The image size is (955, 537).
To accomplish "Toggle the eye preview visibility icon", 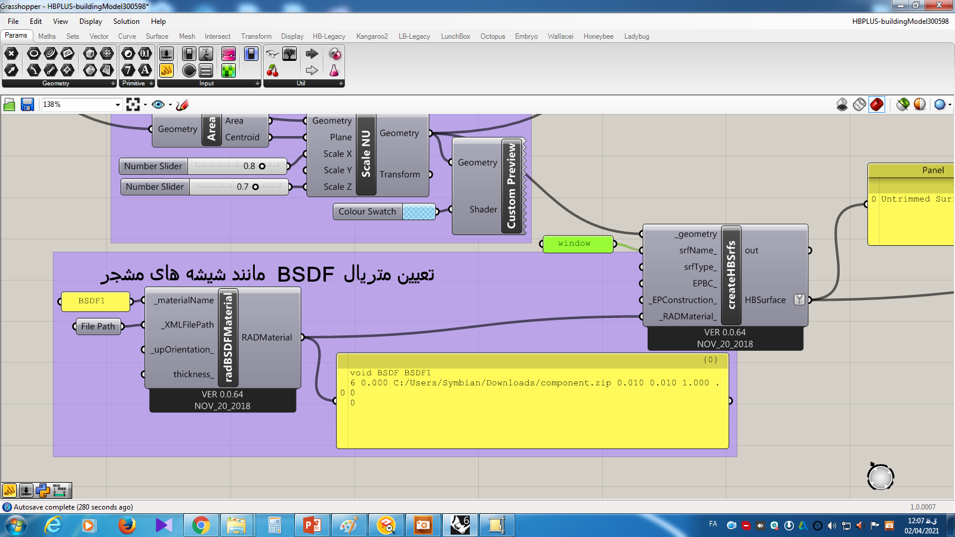I will point(158,104).
